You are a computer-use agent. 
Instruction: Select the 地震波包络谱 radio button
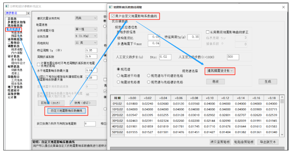click(118, 82)
